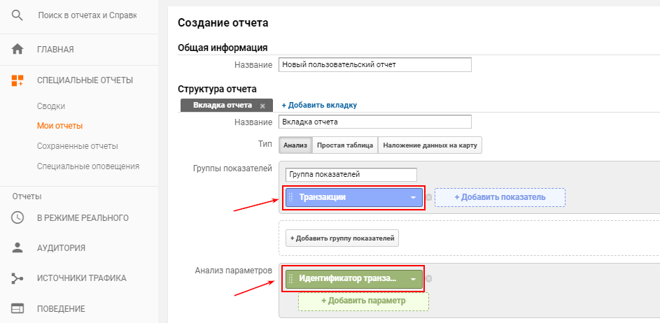Click the Анализ параметров label
This screenshot has width=660, height=323.
234,270
